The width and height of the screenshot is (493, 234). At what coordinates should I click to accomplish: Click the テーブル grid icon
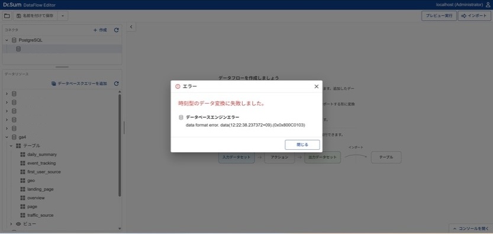coord(18,146)
